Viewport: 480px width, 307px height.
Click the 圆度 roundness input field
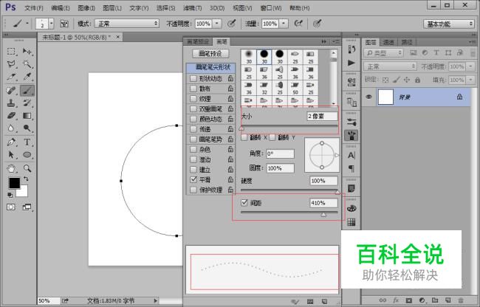click(x=280, y=168)
